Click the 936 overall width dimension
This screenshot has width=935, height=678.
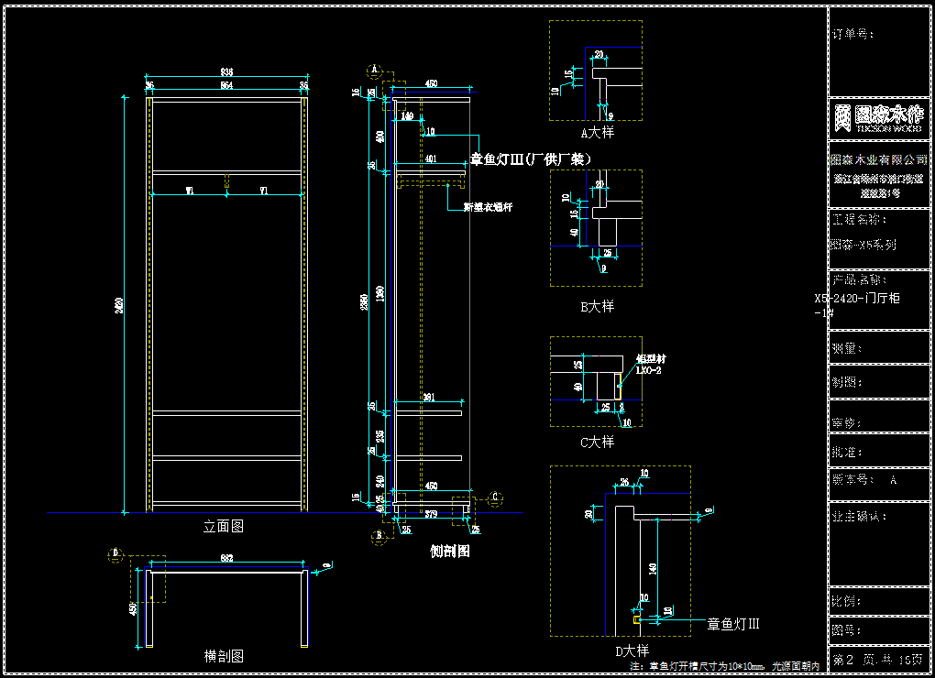226,72
